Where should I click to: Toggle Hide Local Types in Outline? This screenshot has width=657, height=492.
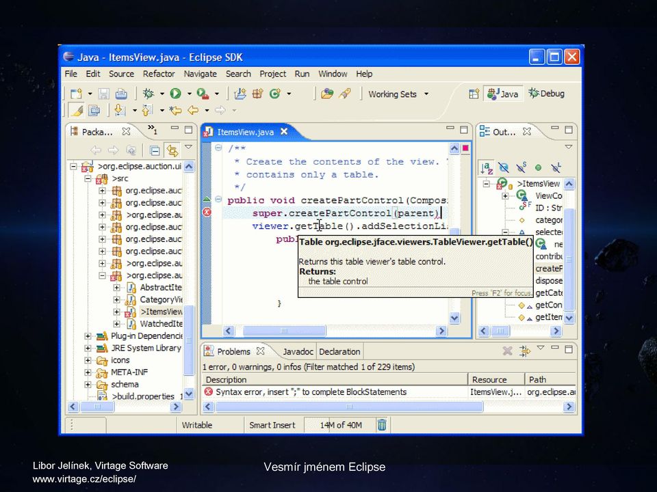click(x=556, y=168)
